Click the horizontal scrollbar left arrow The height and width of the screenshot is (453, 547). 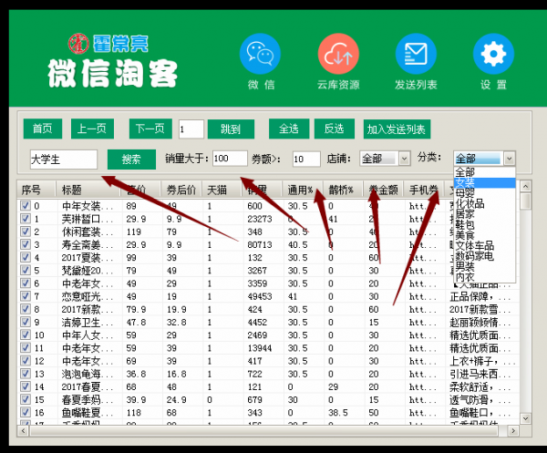tap(23, 431)
